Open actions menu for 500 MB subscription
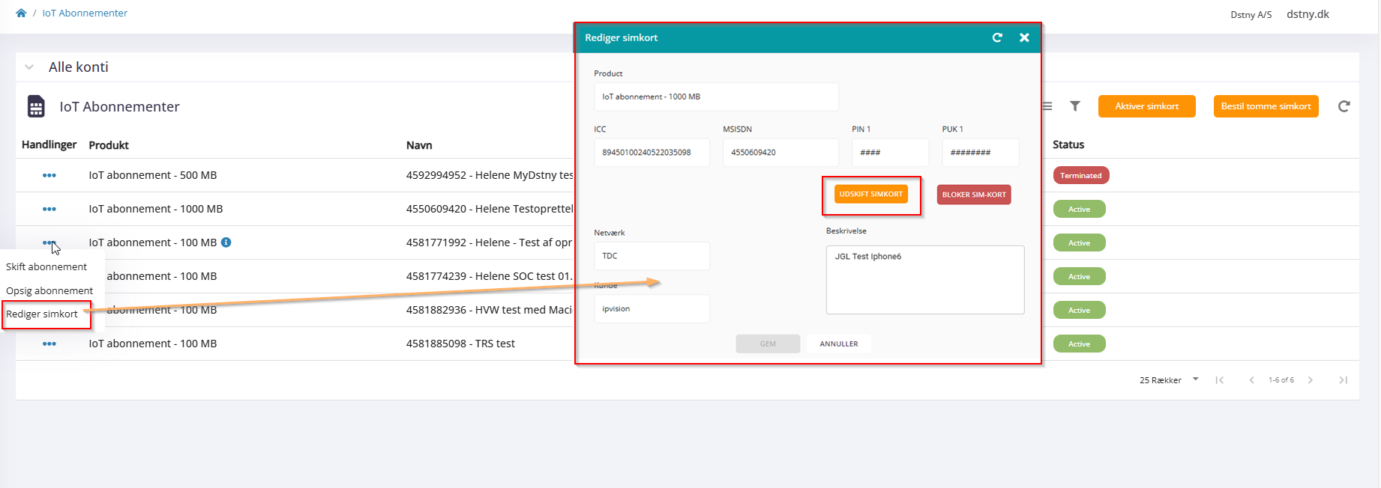Image resolution: width=1381 pixels, height=488 pixels. 49,175
